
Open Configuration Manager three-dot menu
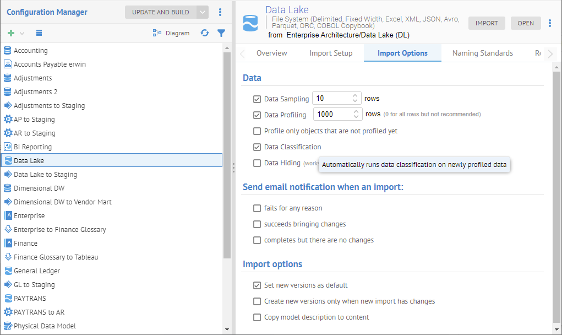pos(220,12)
